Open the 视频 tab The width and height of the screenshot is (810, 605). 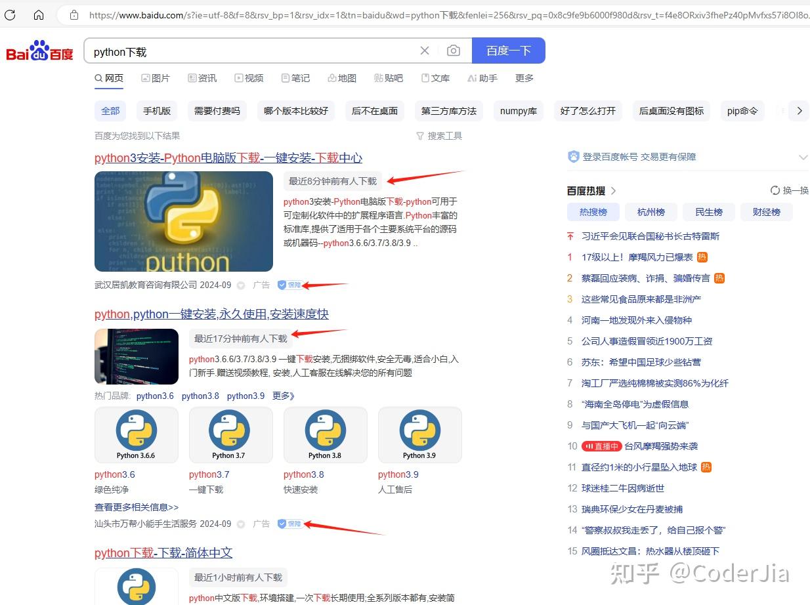point(249,78)
